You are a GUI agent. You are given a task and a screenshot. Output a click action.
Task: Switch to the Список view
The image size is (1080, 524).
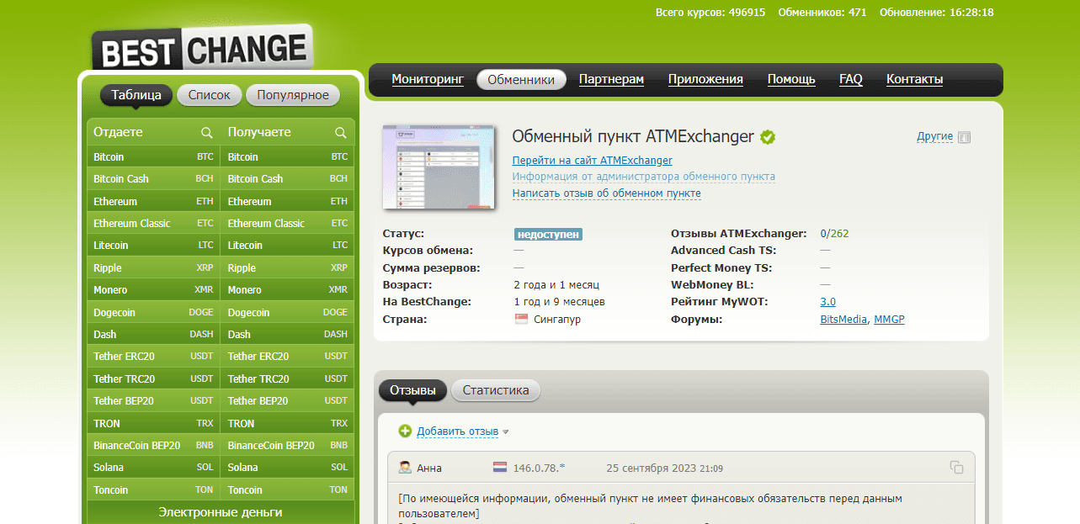click(209, 95)
